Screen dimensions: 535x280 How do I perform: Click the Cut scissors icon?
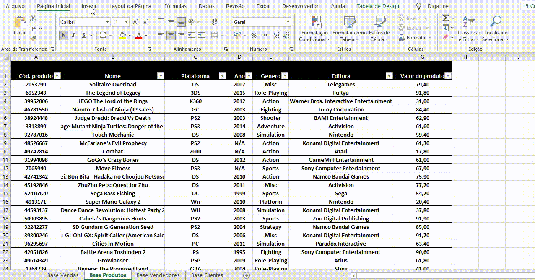33,18
